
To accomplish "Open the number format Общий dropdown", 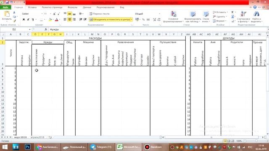I will tap(159, 14).
